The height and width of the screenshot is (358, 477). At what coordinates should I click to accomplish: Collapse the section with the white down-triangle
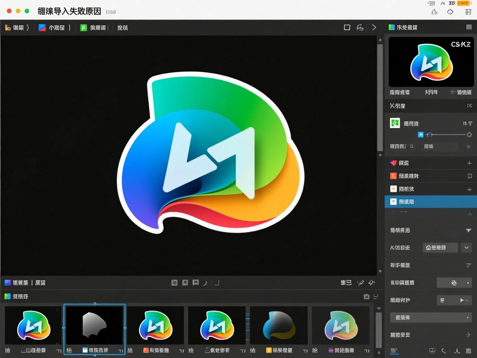point(468,230)
